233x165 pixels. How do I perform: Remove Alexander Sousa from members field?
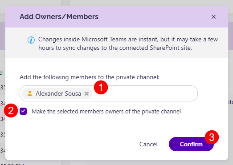click(x=86, y=93)
